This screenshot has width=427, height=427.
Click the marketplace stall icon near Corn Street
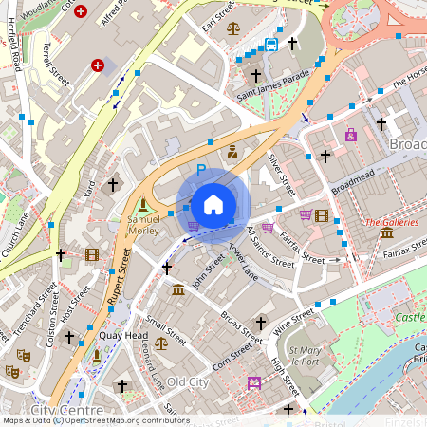tap(254, 383)
